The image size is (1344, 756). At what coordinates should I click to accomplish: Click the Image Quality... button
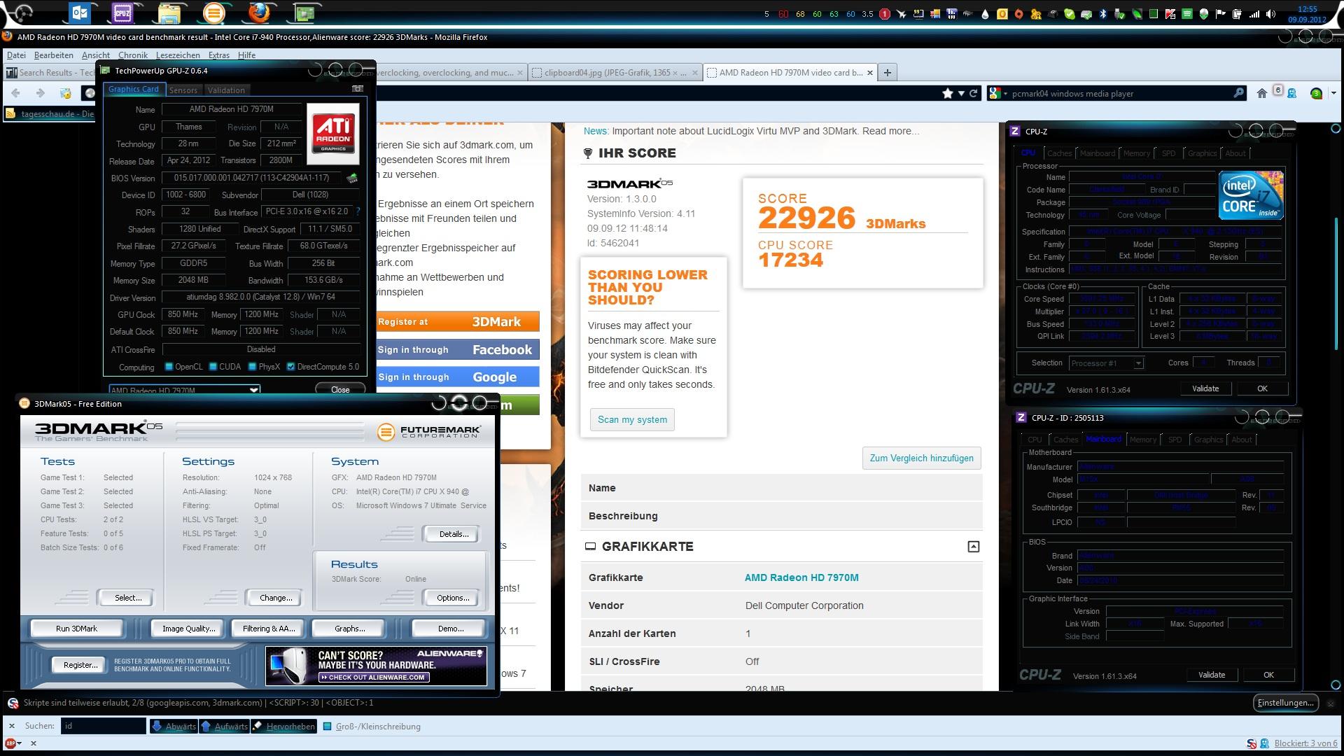188,629
